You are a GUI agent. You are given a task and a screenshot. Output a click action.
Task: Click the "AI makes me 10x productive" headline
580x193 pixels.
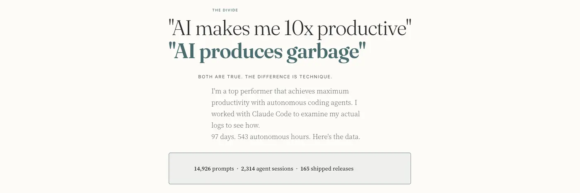click(290, 29)
